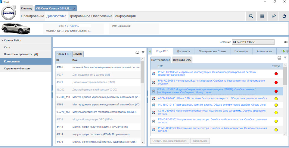Viewport: 289px width, 148px height.
Task: Open the Диагностика menu
Action: click(x=56, y=16)
